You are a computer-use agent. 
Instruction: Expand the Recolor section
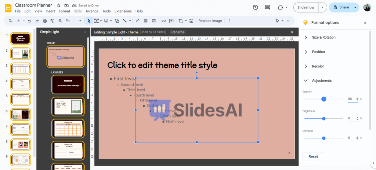(x=306, y=66)
